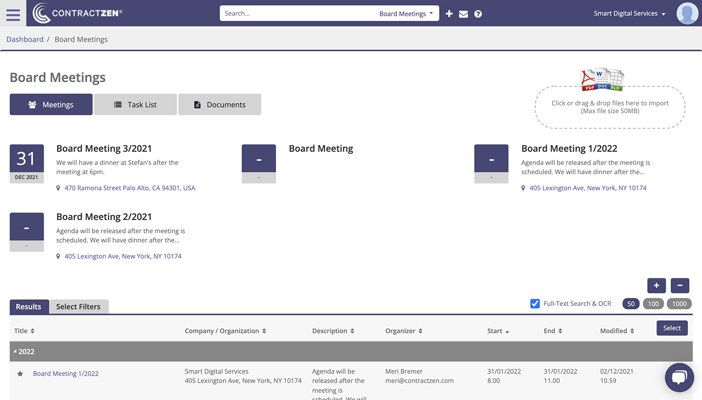702x400 pixels.
Task: Open Board Meeting 1/2022 card title
Action: click(569, 149)
